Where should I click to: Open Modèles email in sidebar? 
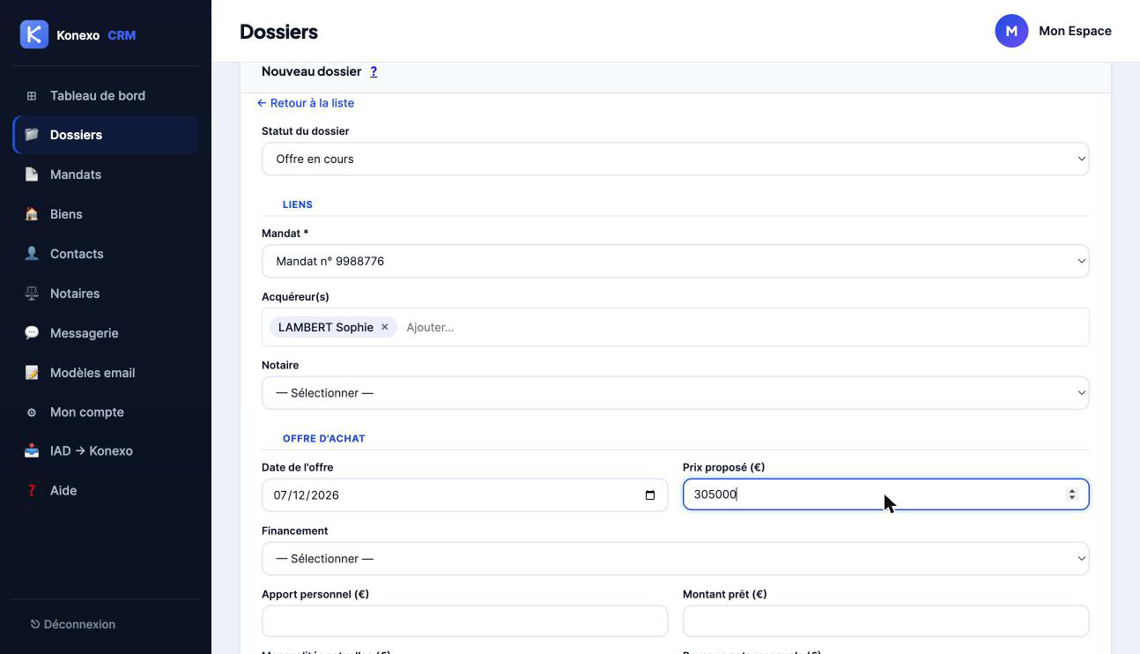pyautogui.click(x=106, y=373)
